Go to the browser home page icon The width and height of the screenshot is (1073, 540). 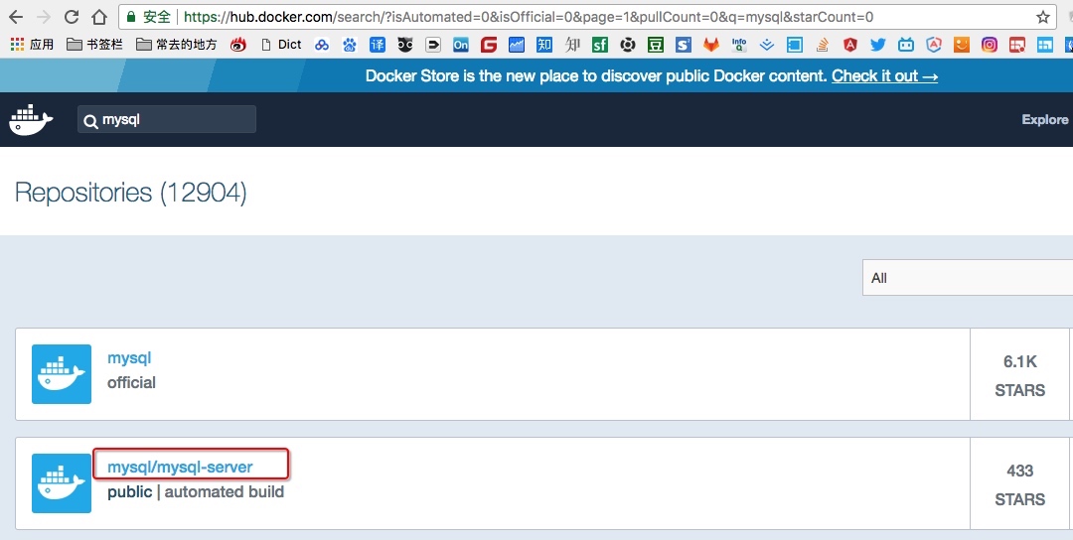99,17
